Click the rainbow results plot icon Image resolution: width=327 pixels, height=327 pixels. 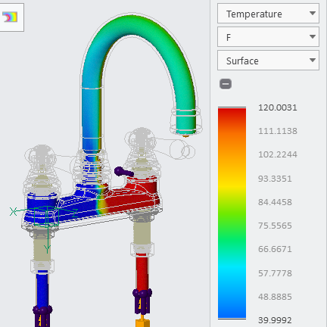click(x=10, y=17)
